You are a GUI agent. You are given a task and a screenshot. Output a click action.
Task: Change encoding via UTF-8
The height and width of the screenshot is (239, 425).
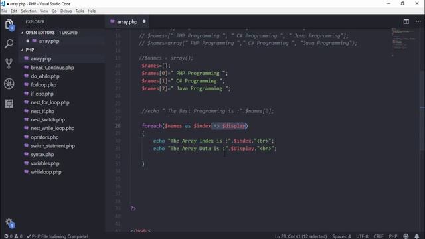click(x=362, y=236)
